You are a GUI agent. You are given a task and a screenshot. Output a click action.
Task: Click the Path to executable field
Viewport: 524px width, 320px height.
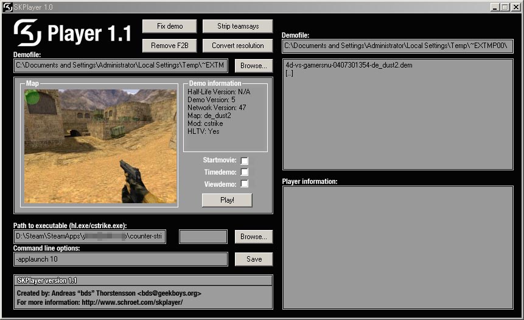pos(89,237)
